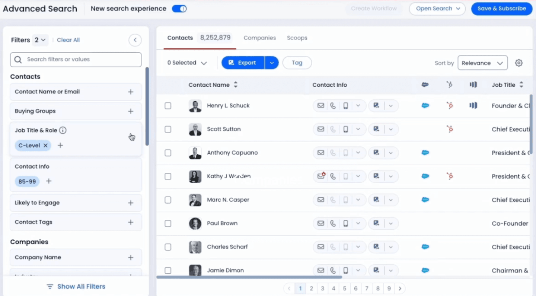Open table settings gear icon
This screenshot has height=296, width=536.
point(519,63)
